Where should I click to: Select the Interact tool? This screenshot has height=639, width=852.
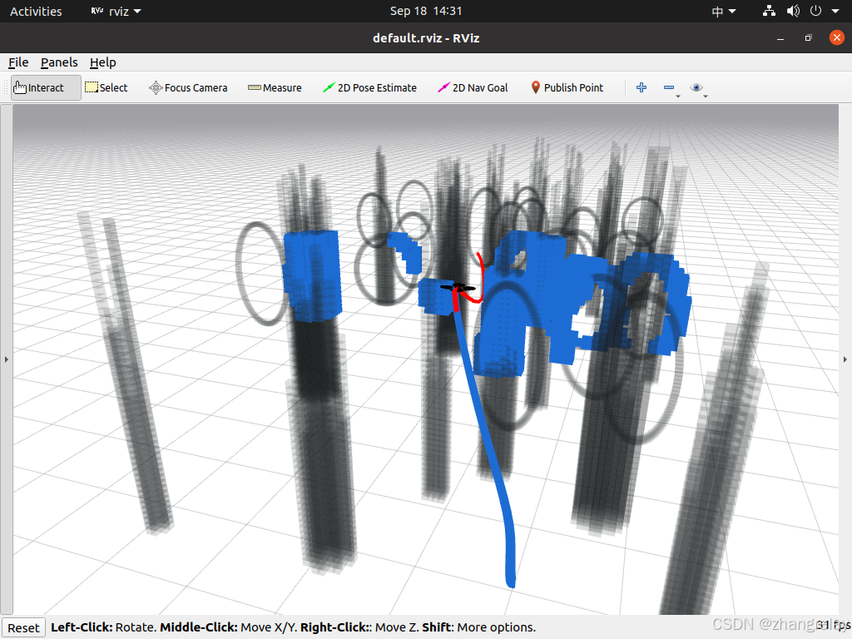click(47, 87)
